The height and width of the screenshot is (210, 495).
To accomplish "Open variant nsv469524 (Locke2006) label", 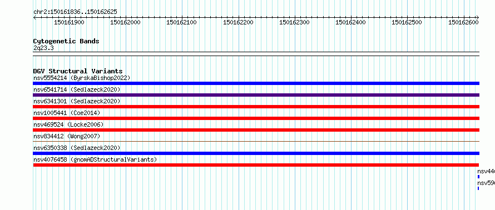I will pos(68,124).
